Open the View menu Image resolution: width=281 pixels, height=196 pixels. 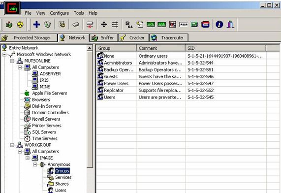click(x=41, y=13)
